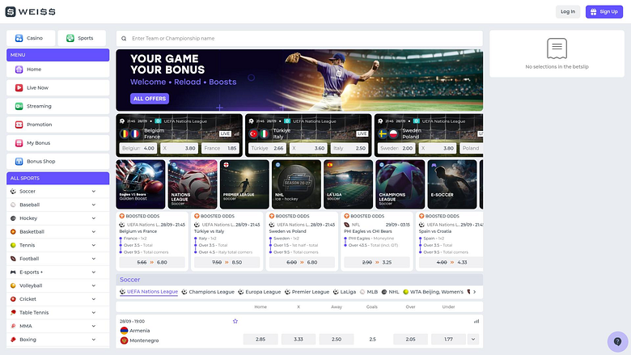Click the My Bonus gift icon
Screen dimensions: 631x355
[x=19, y=143]
